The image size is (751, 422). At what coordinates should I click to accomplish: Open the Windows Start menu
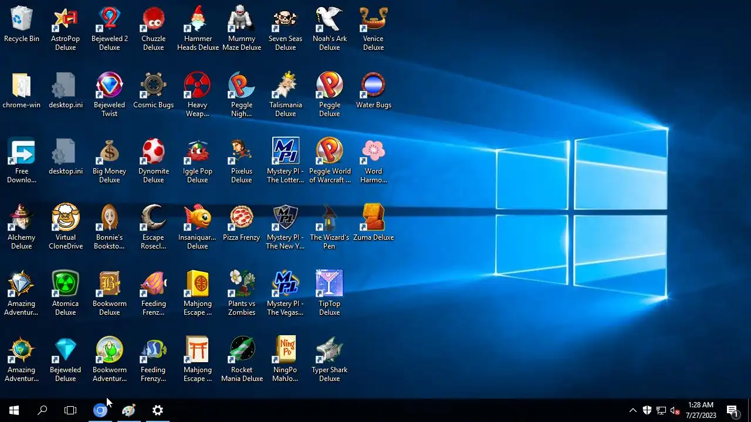click(x=14, y=410)
